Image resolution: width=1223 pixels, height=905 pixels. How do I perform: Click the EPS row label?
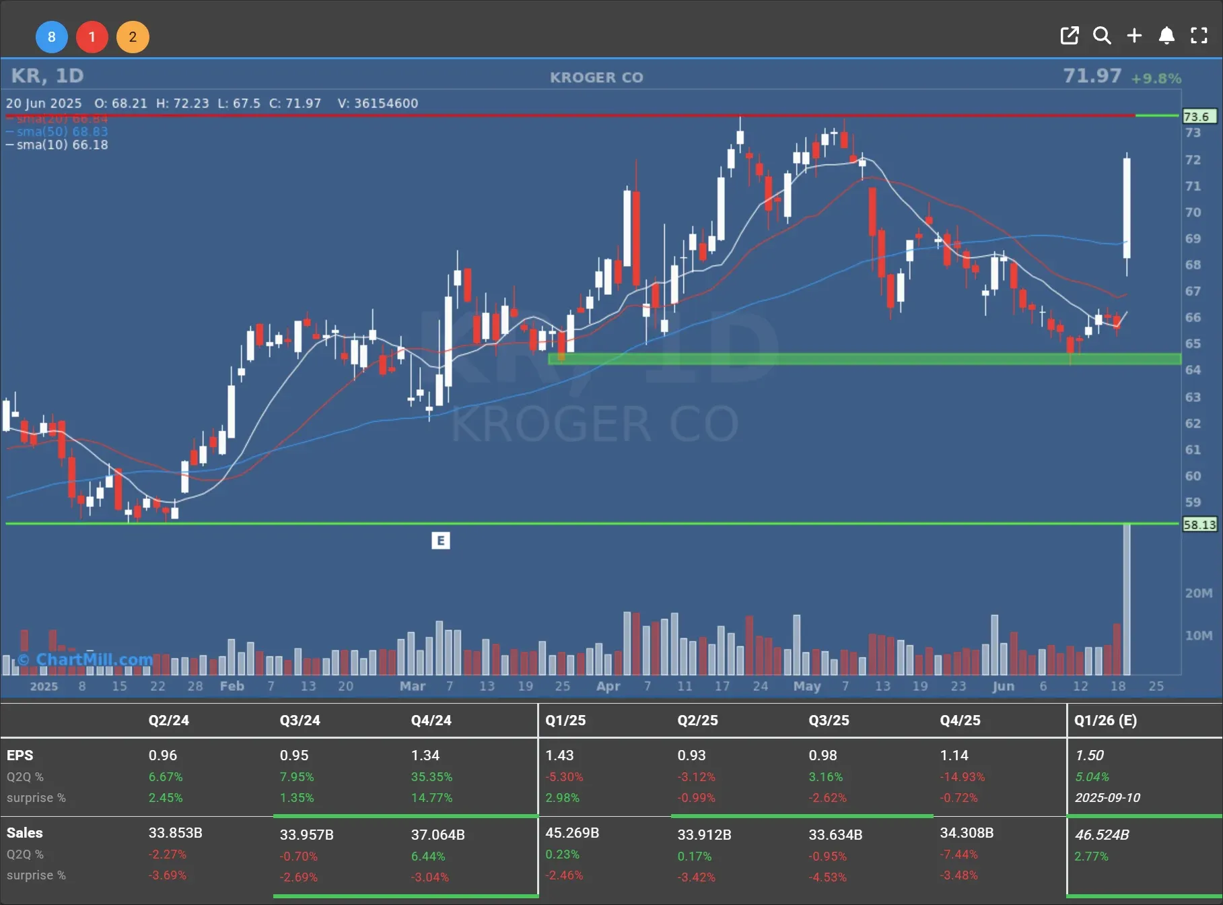coord(20,756)
